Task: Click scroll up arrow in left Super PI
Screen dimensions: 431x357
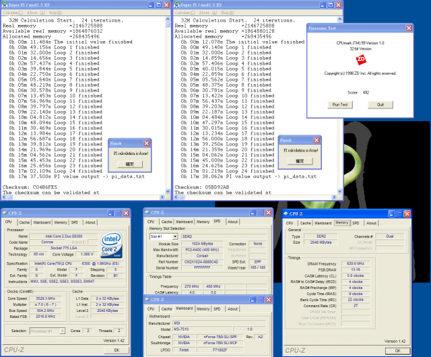Action: point(168,19)
